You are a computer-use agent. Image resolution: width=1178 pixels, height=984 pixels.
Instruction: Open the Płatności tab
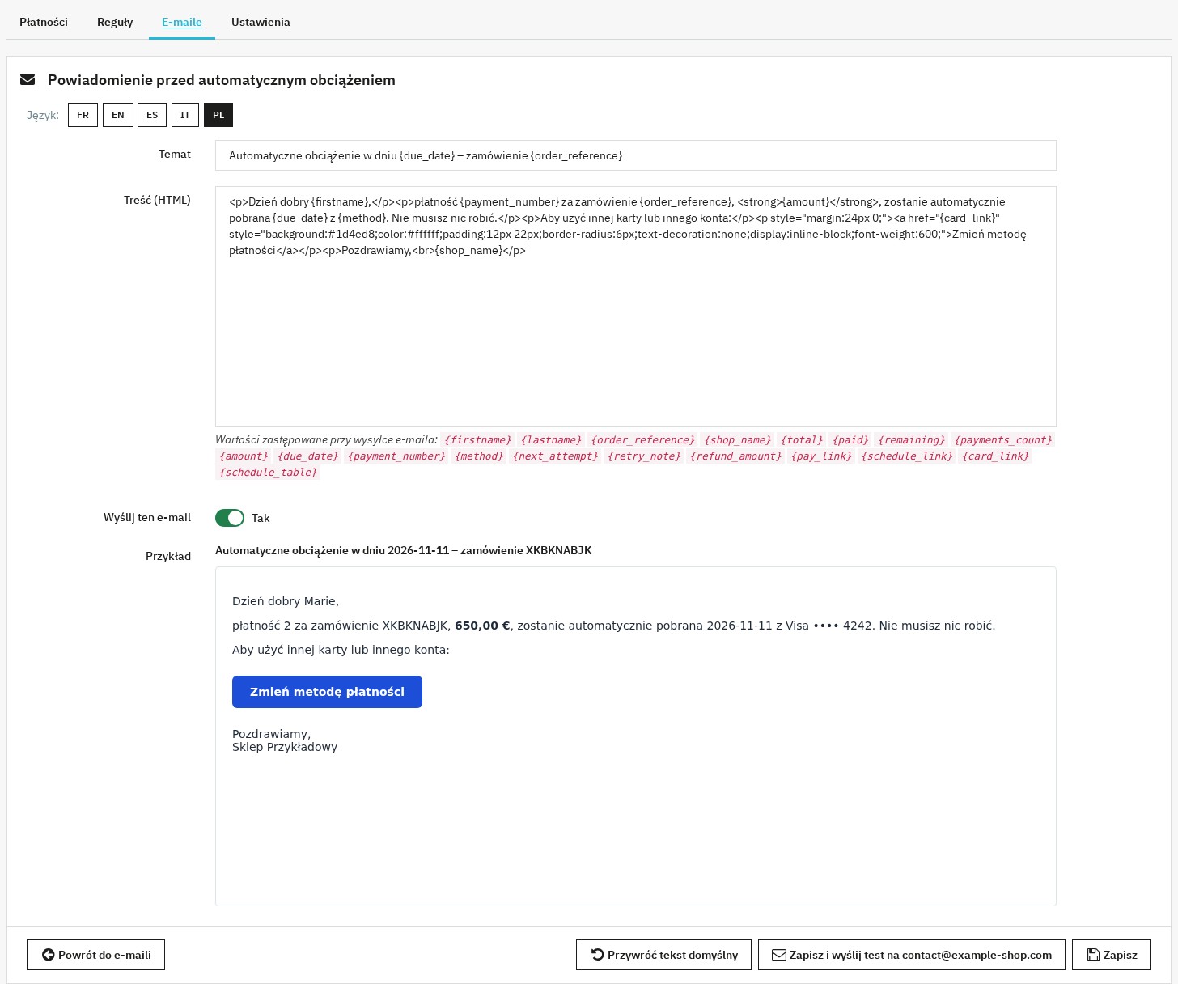tap(44, 22)
